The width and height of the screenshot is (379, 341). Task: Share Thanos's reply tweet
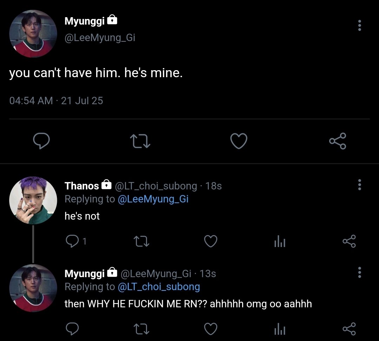349,241
